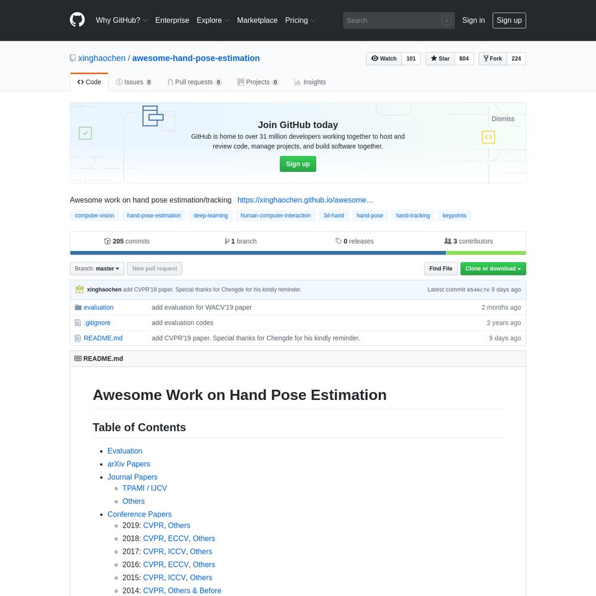Click Sign up button in header

509,20
